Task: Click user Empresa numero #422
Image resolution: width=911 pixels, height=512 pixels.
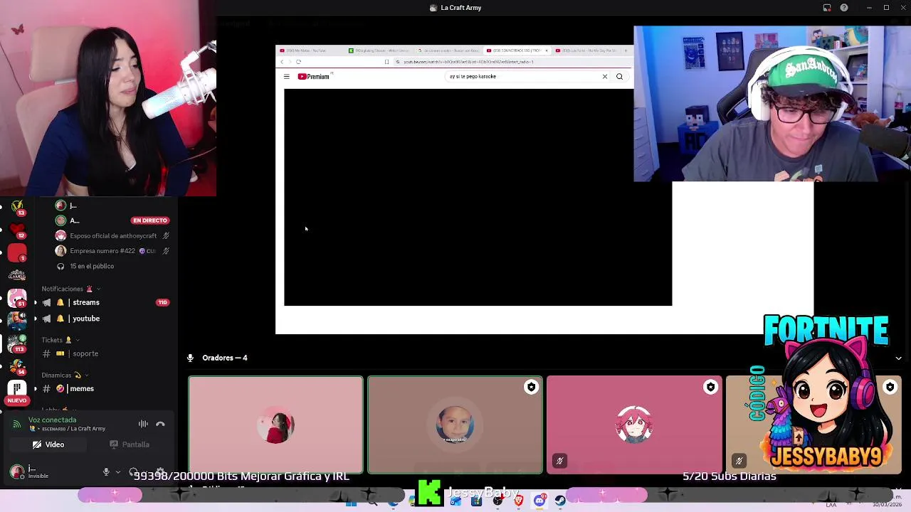Action: coord(113,251)
